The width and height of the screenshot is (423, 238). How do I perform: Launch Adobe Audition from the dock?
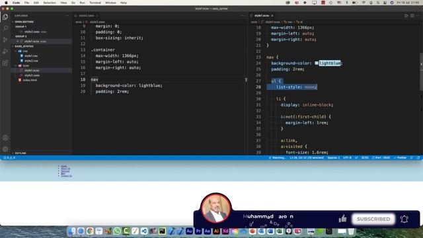(x=189, y=231)
